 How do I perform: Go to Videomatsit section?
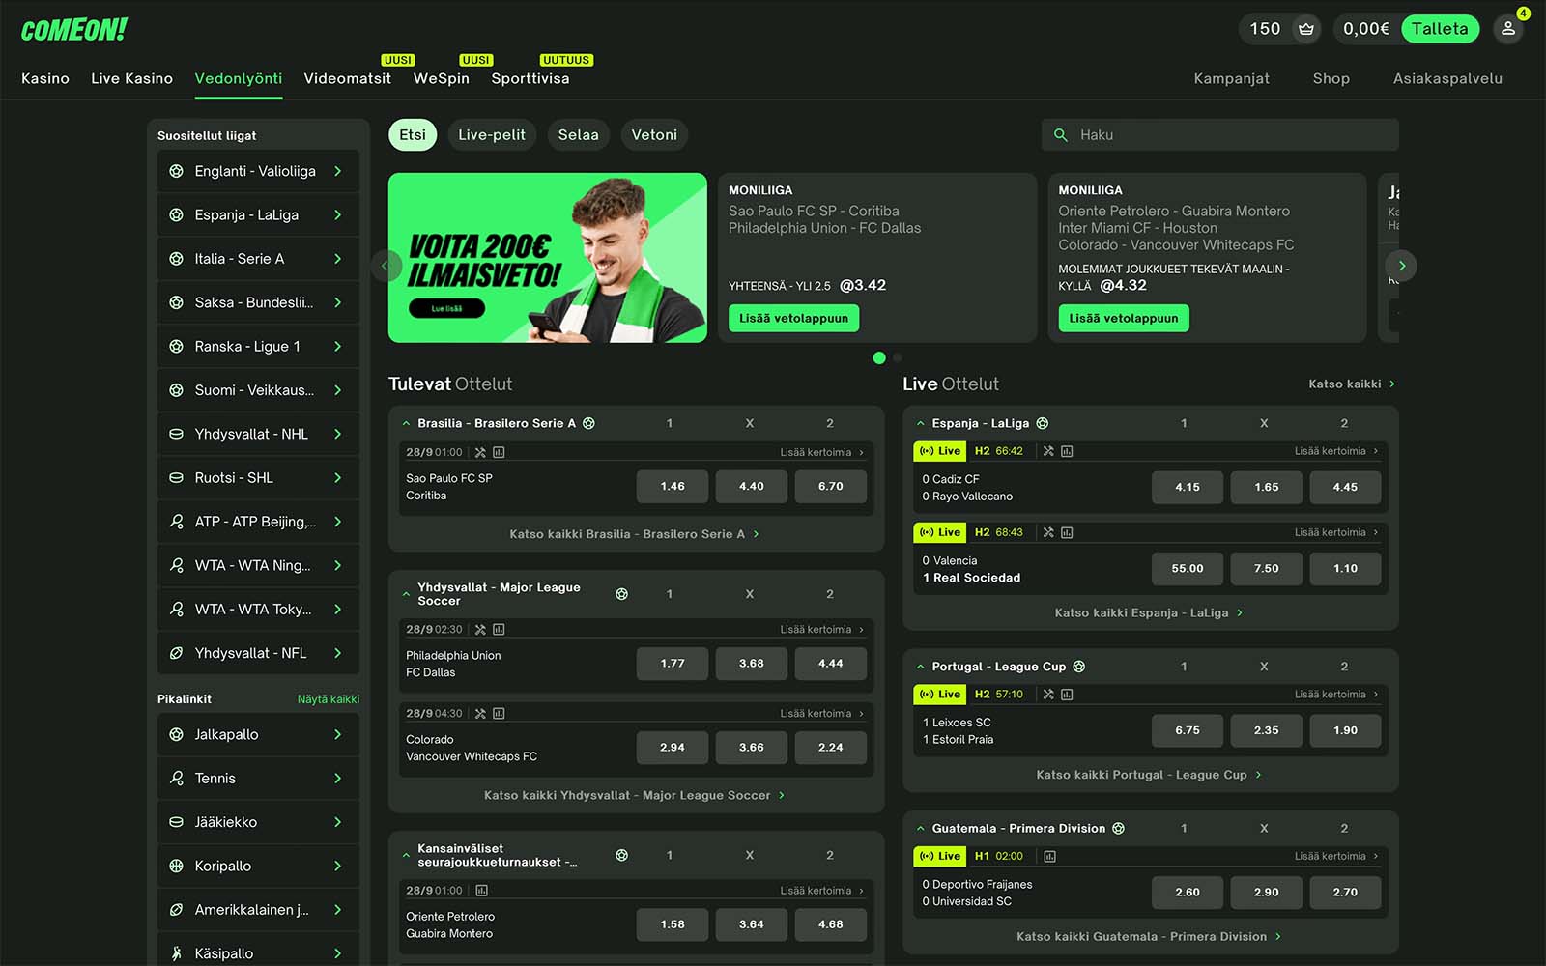click(x=348, y=78)
